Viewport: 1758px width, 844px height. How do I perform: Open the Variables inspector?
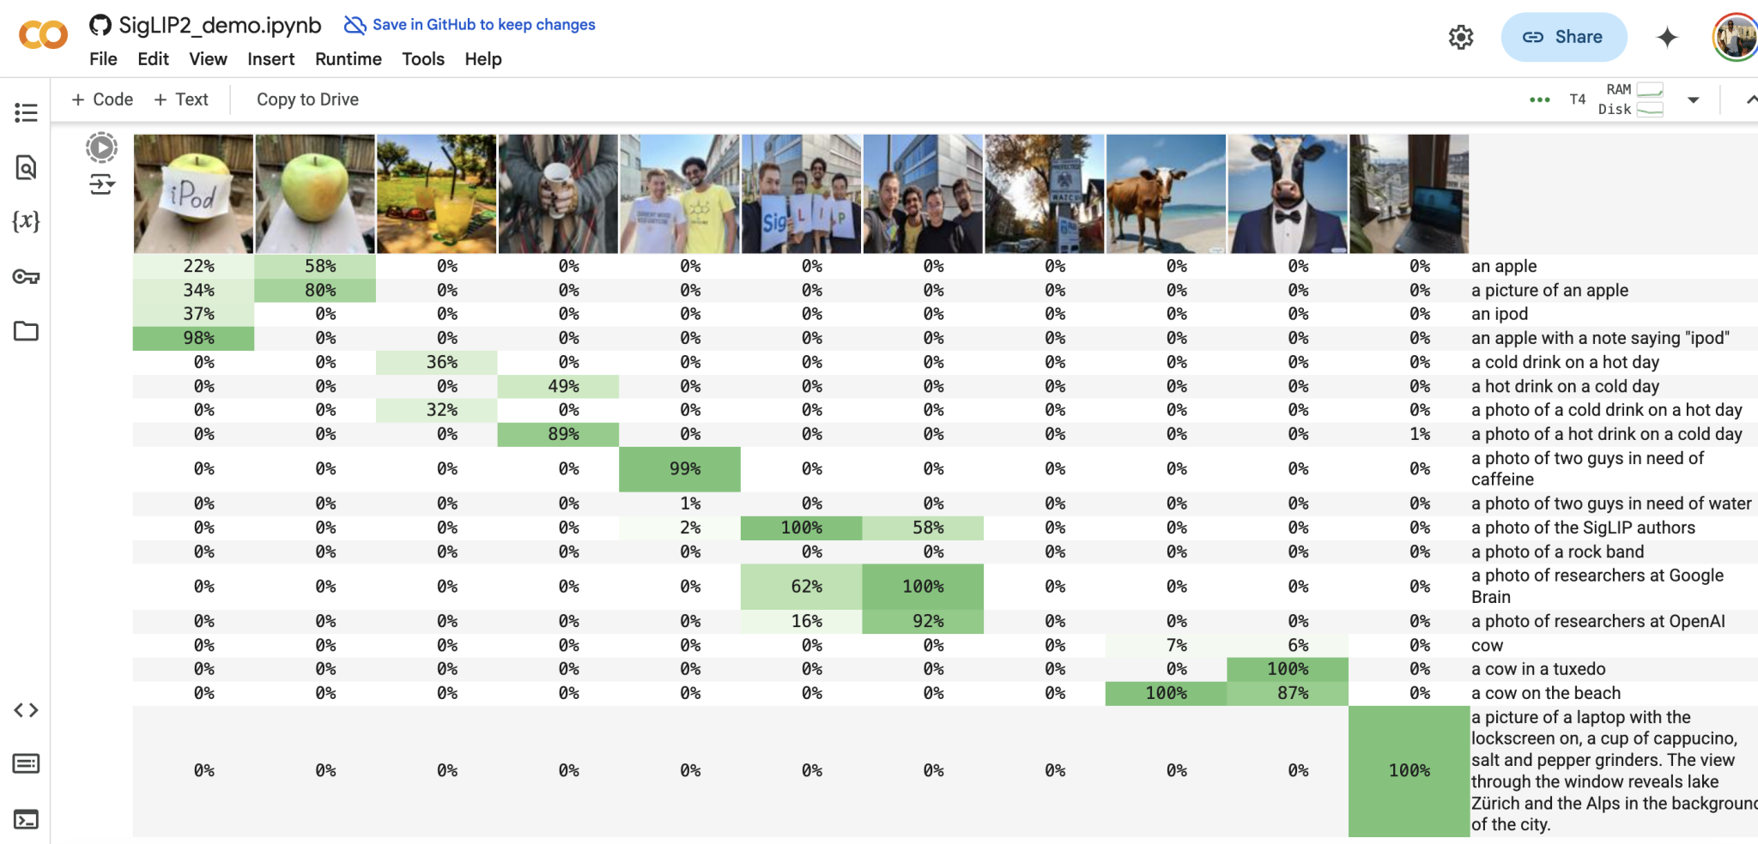[x=26, y=221]
